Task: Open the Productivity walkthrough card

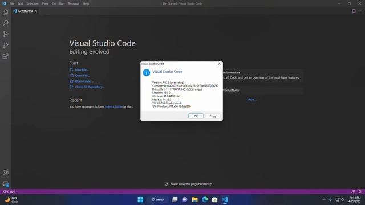Action: point(262,90)
